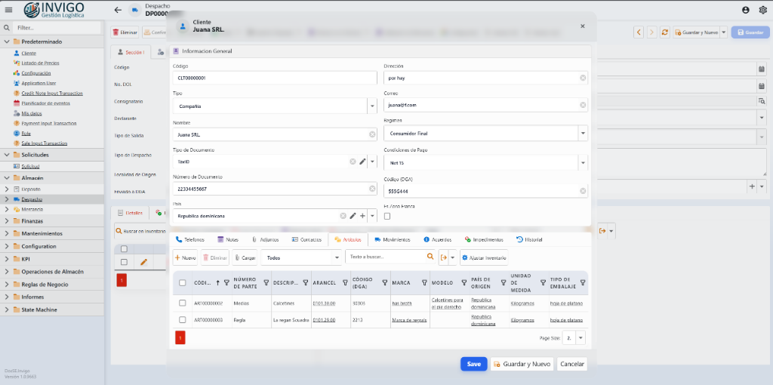Click the Ajustar Inventario button

(484, 257)
